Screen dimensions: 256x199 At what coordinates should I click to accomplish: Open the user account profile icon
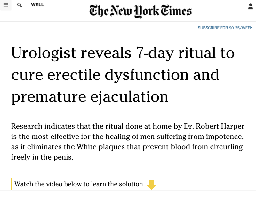click(x=251, y=6)
